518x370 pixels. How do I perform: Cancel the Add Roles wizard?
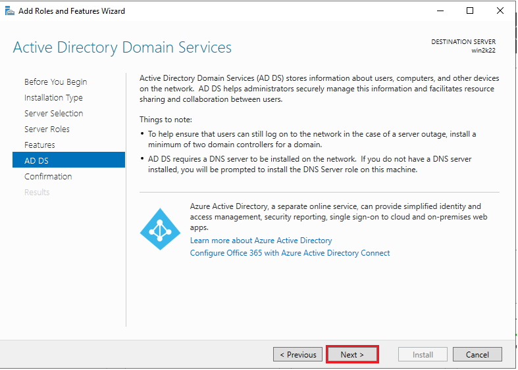tap(477, 354)
